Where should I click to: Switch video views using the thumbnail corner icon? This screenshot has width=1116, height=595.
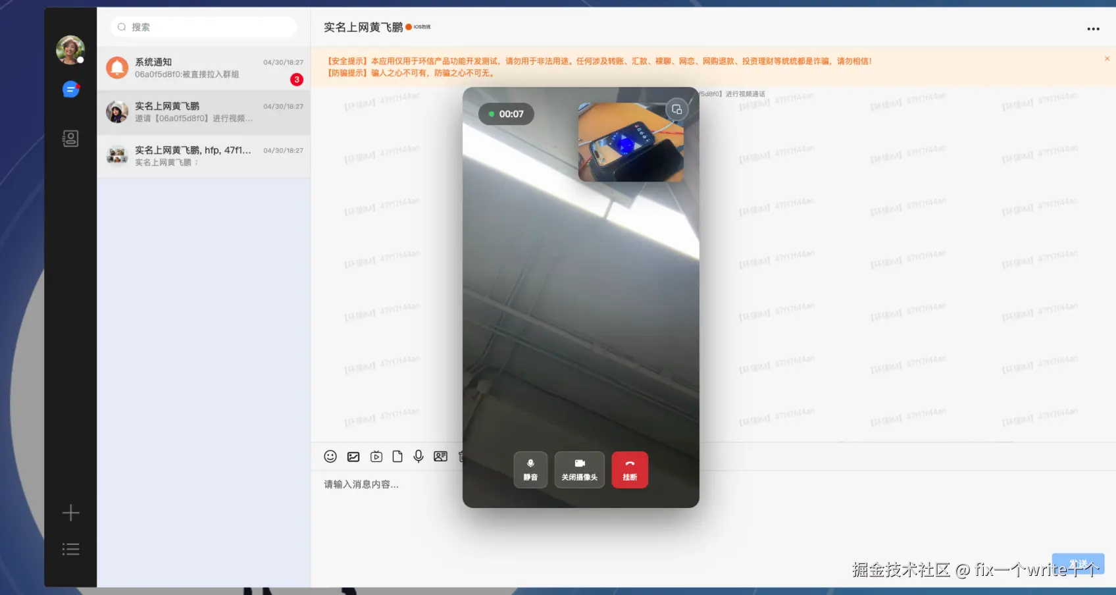[x=676, y=109]
